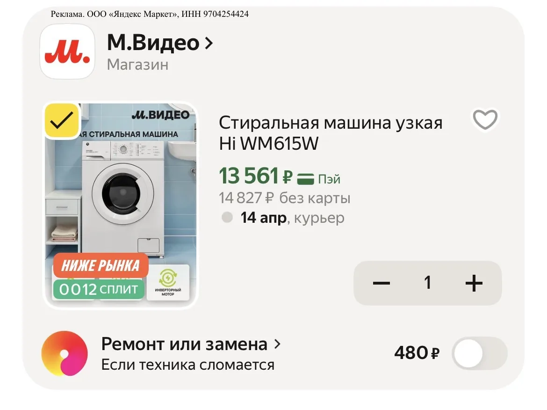Screen dimensions: 547x410
Task: Expand Ремонт или замена details chevron
Action: [277, 344]
